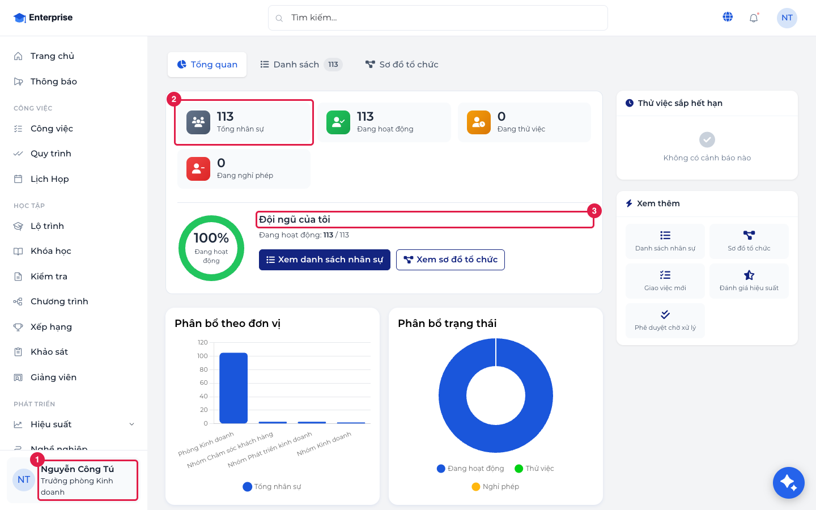Screen dimensions: 816x510
Task: Open Phê duyệt chờ xử lý tile
Action: [x=665, y=320]
